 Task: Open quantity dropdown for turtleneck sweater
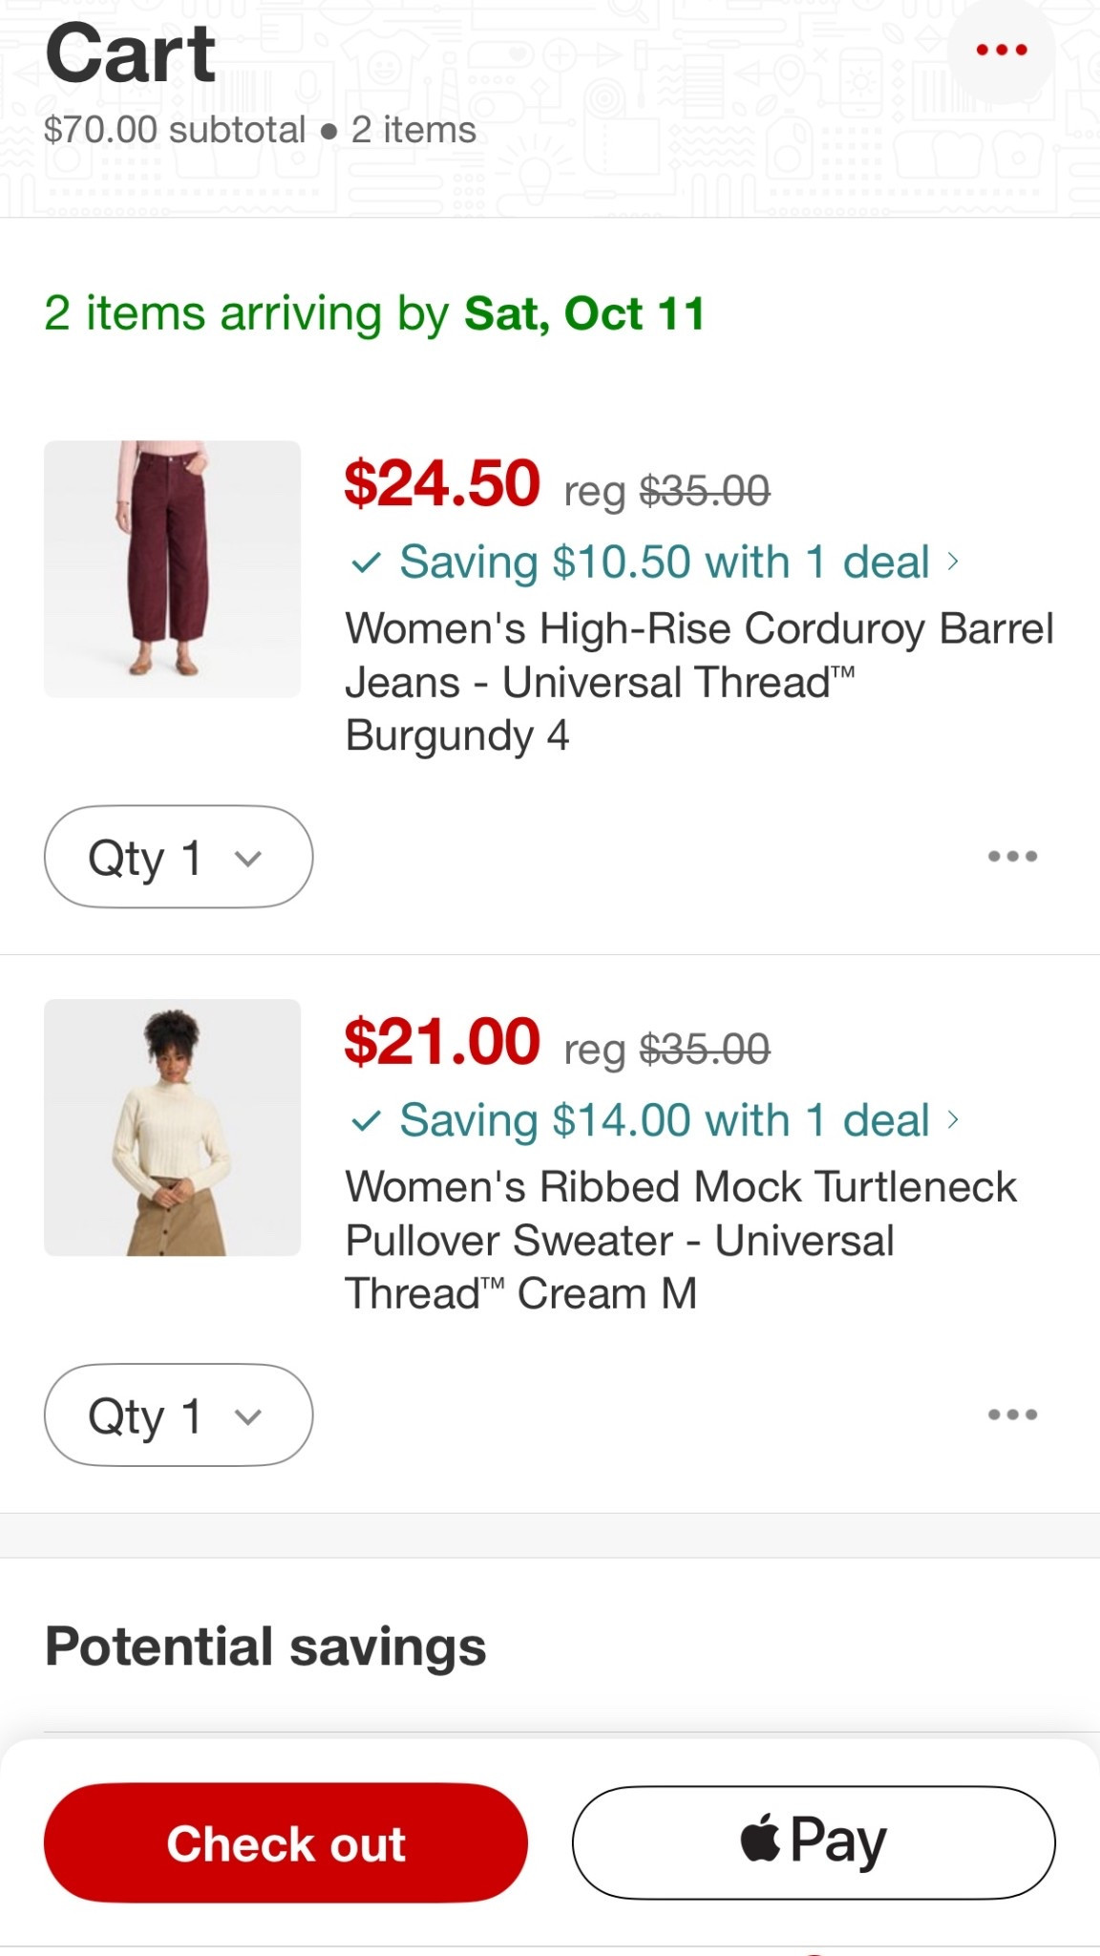pos(178,1416)
